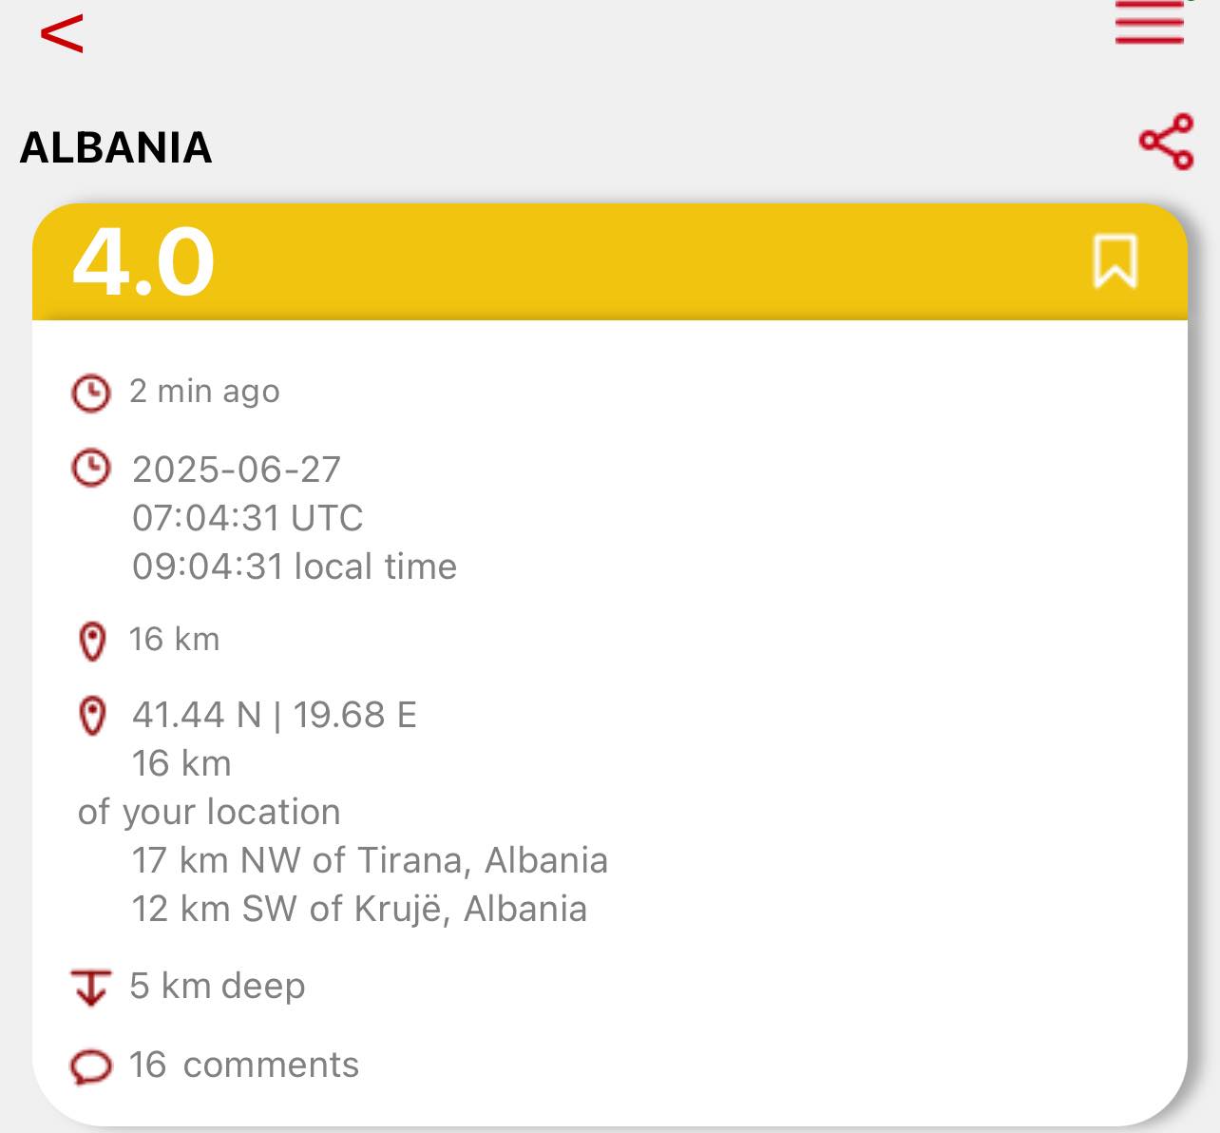Tap the location pin beside '16 km'

pos(92,642)
